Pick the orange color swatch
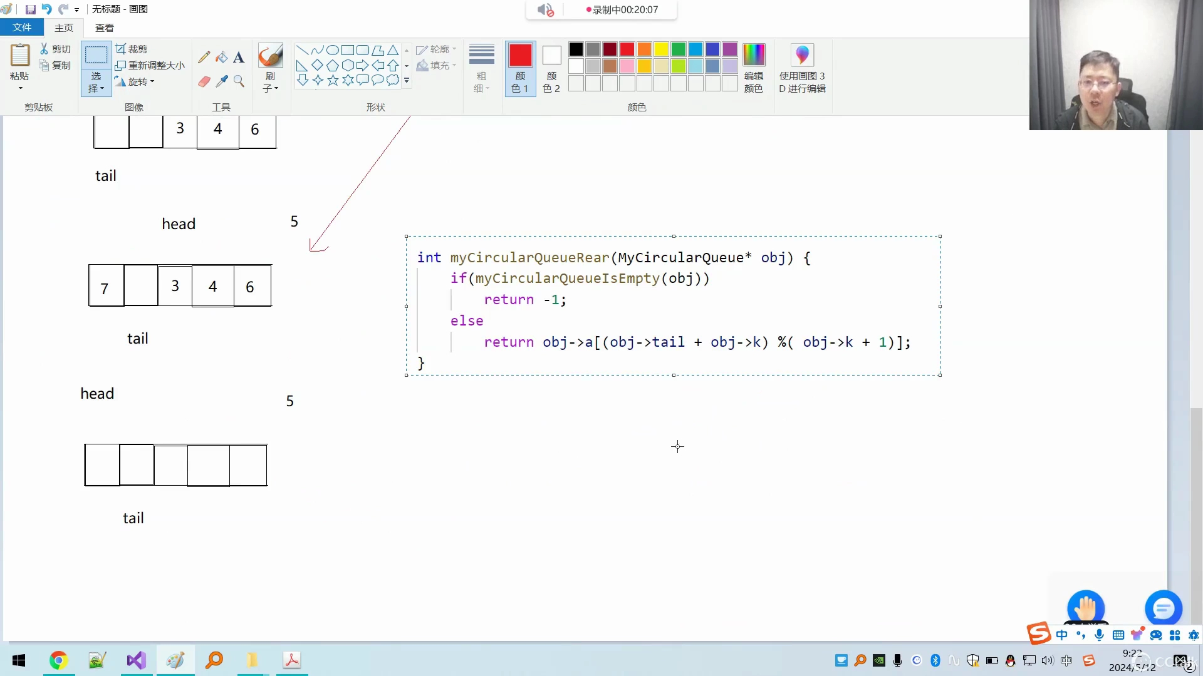This screenshot has width=1203, height=676. [644, 49]
